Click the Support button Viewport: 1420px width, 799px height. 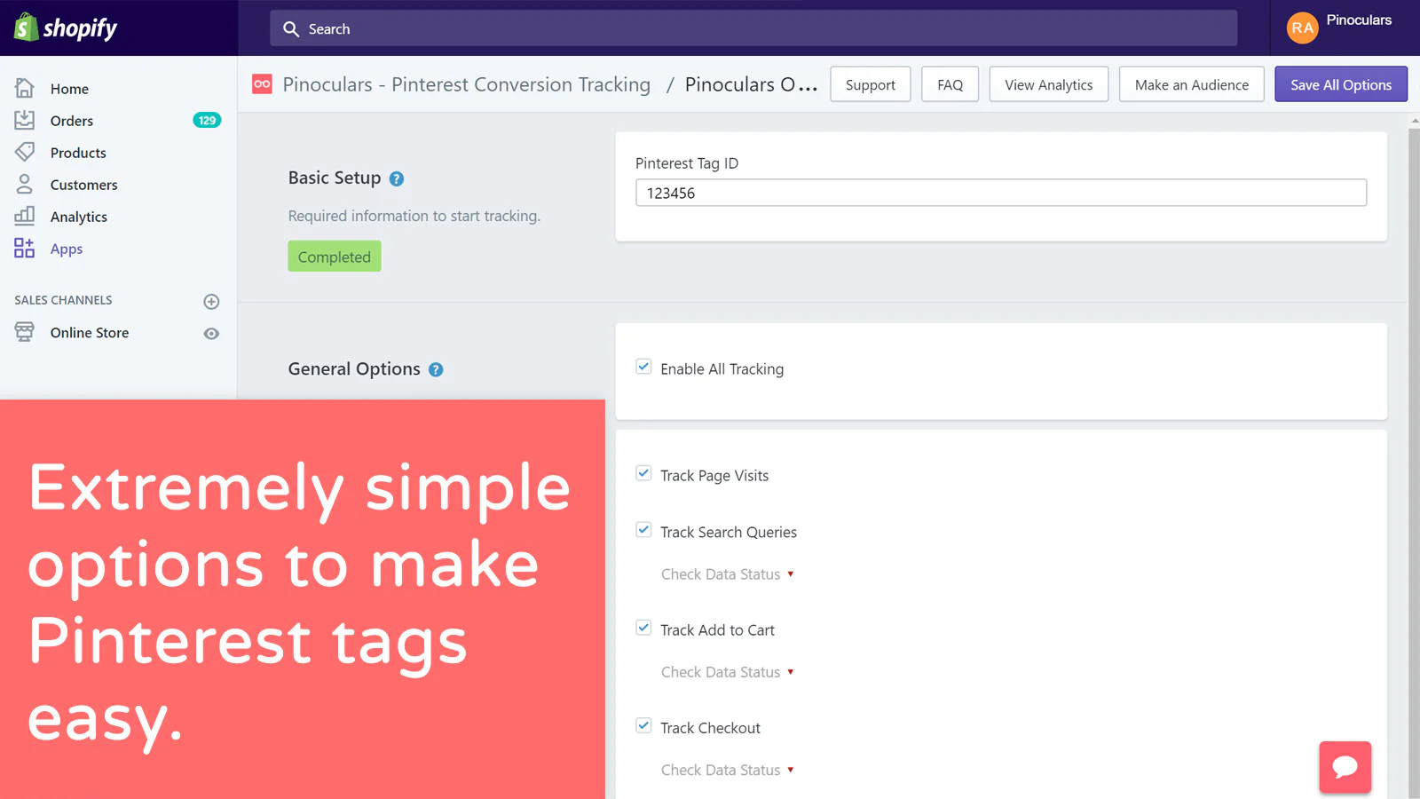(870, 84)
